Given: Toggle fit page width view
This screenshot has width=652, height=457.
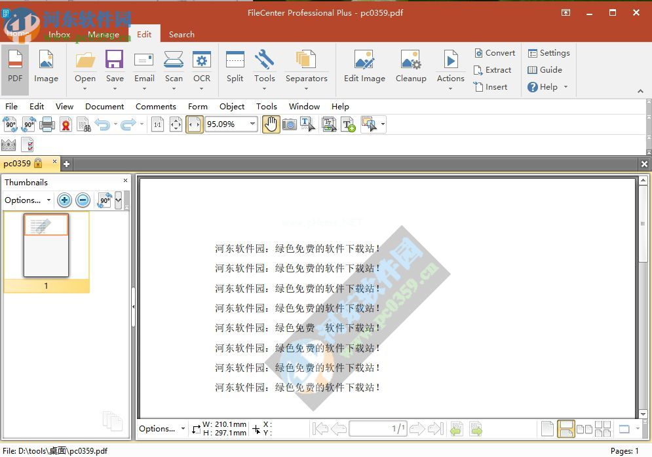Looking at the screenshot, I should [194, 124].
